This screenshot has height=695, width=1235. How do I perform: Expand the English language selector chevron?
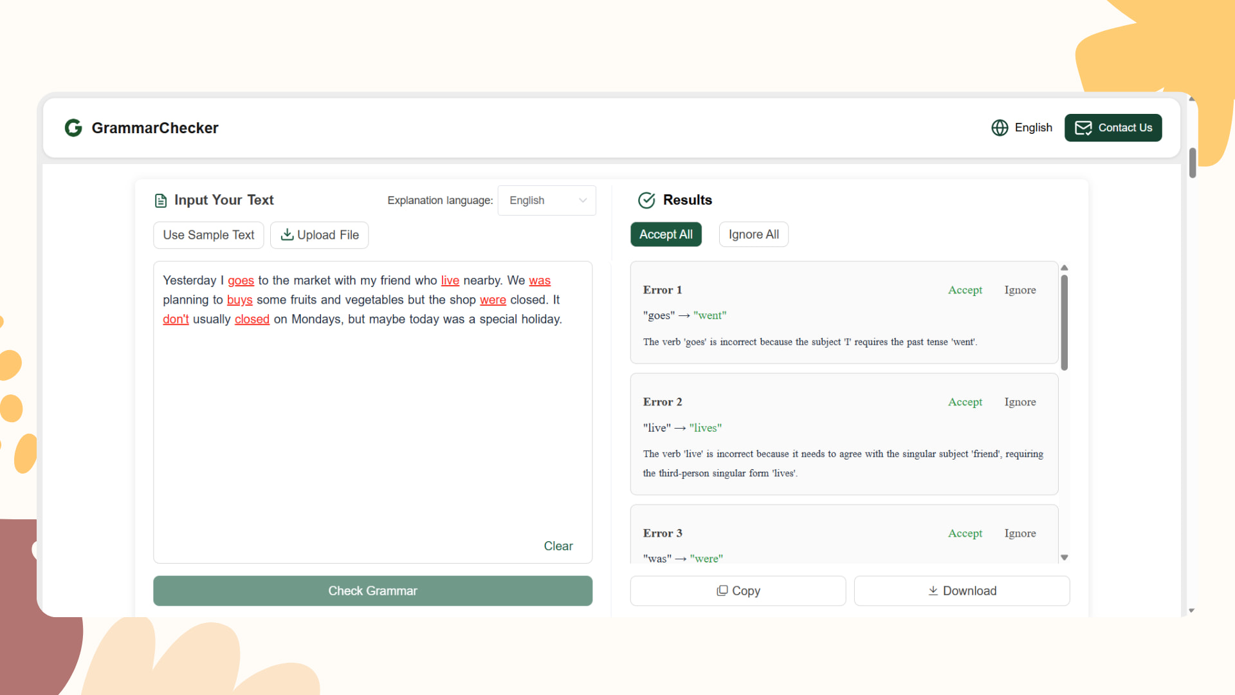coord(581,200)
